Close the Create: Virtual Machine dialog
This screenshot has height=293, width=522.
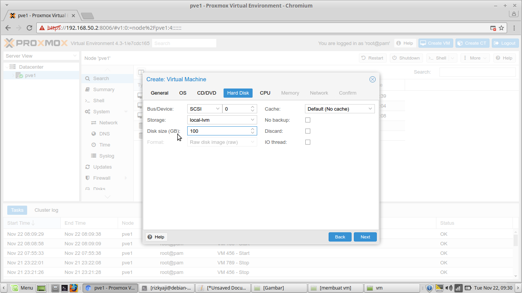click(372, 79)
